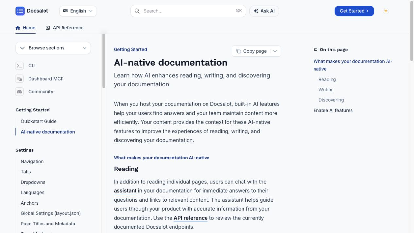Click the Copy page button

point(251,51)
